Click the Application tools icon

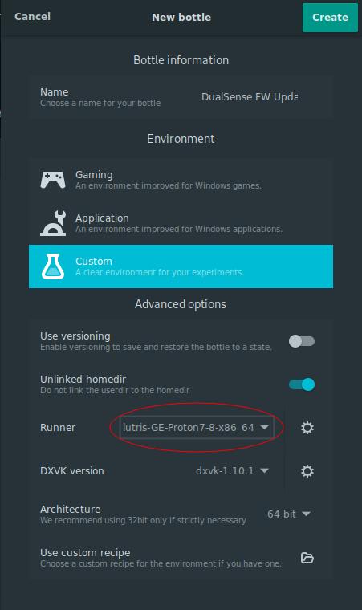pos(53,223)
